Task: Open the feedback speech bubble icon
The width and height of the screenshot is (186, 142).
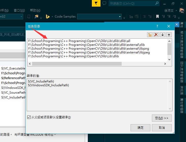Action: pyautogui.click(x=104, y=3)
